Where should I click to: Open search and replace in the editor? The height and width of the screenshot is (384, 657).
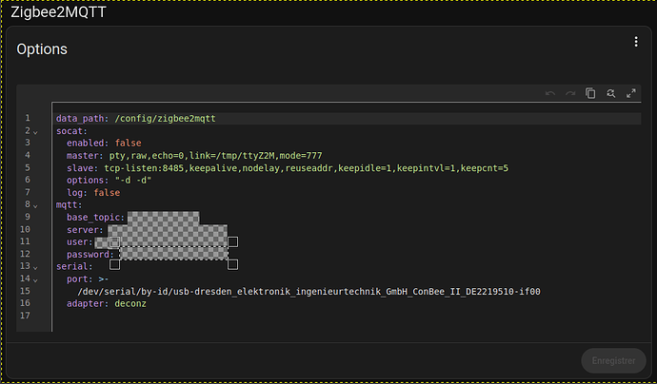pyautogui.click(x=611, y=93)
